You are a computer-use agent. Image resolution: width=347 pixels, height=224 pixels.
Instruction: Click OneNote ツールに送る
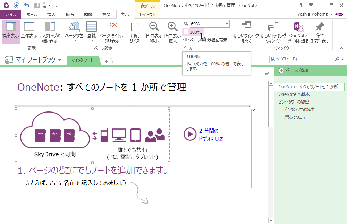click(298, 32)
